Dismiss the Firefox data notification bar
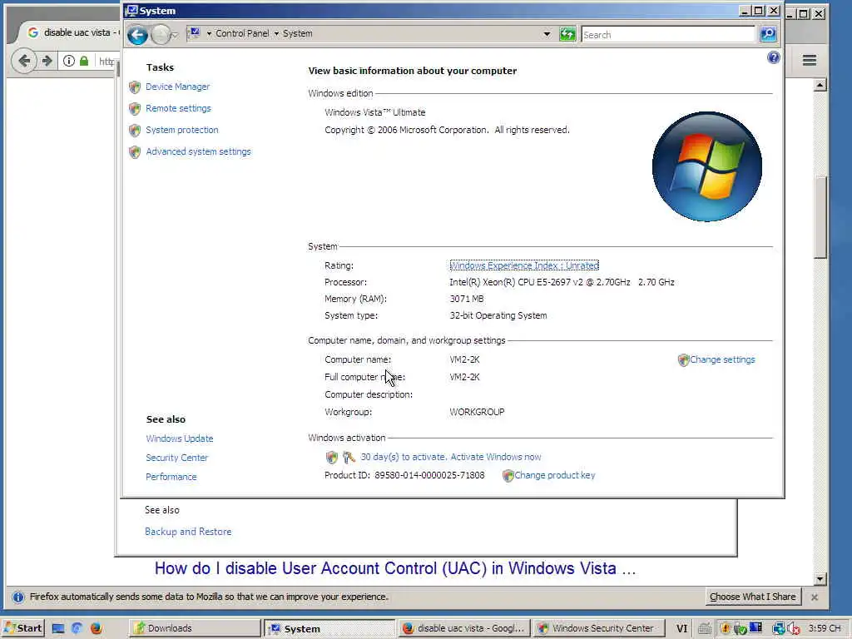 pyautogui.click(x=814, y=597)
